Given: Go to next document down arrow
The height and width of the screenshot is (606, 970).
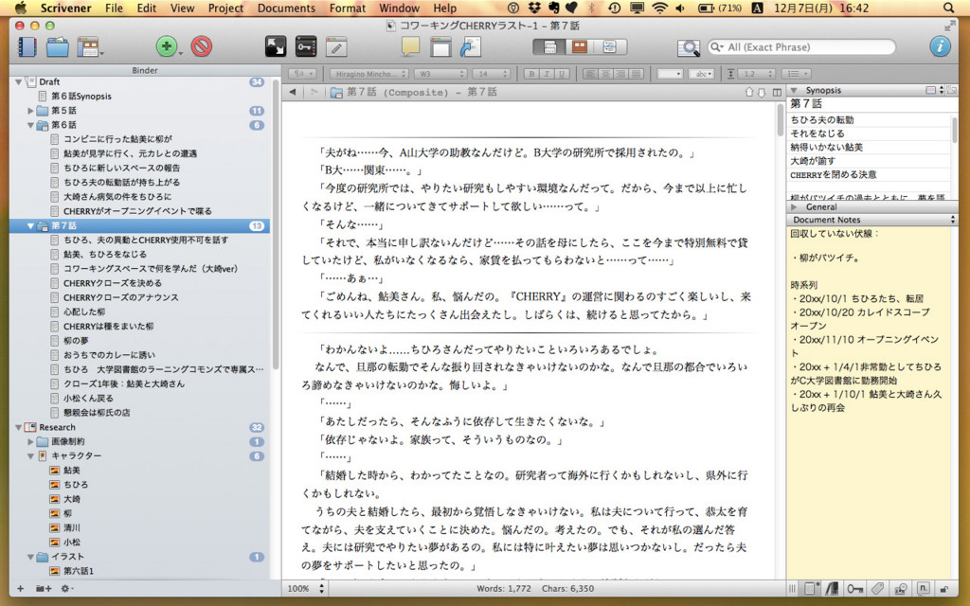Looking at the screenshot, I should pos(762,92).
